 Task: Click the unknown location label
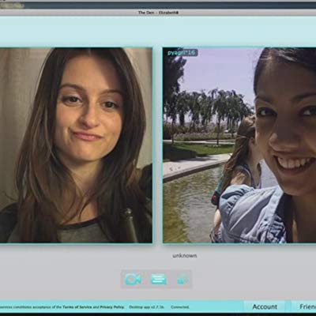pos(185,256)
